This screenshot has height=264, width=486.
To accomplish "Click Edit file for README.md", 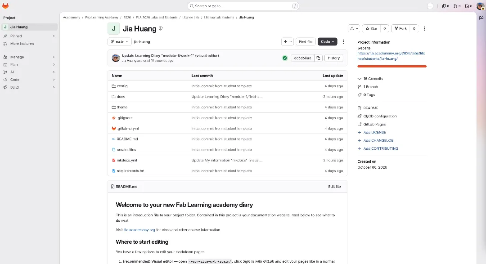I will pos(334,187).
